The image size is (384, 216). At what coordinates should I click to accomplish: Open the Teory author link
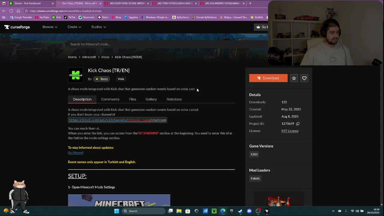[102, 79]
